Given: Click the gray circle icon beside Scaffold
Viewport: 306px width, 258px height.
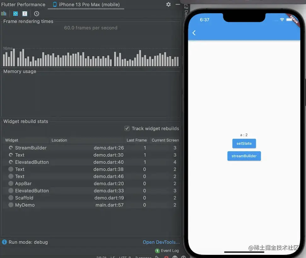Looking at the screenshot, I should (11, 198).
